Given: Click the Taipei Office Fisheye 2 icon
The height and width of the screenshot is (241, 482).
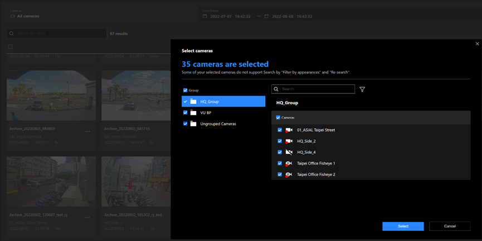Looking at the screenshot, I should tap(289, 174).
